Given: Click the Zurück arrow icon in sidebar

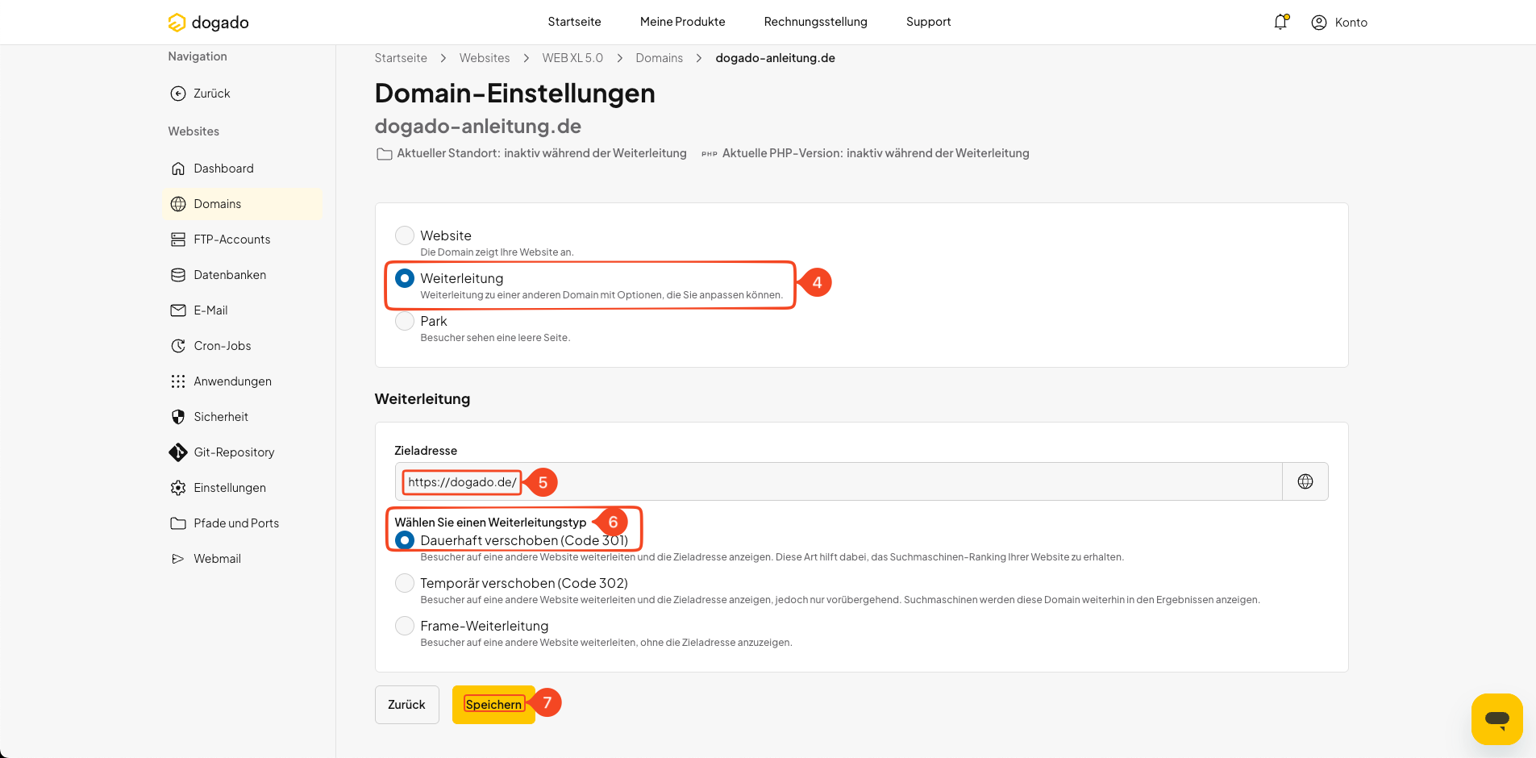Looking at the screenshot, I should pos(178,94).
